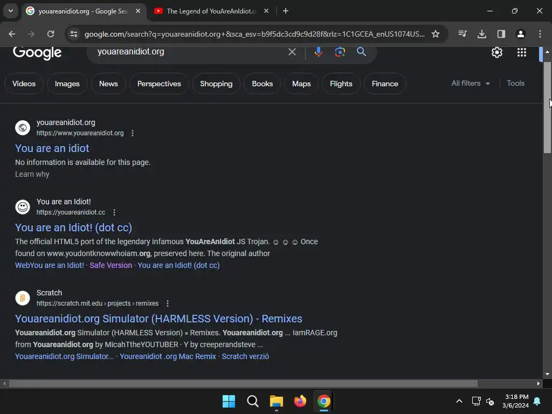552x414 pixels.
Task: View site information icon in address bar
Action: [74, 34]
